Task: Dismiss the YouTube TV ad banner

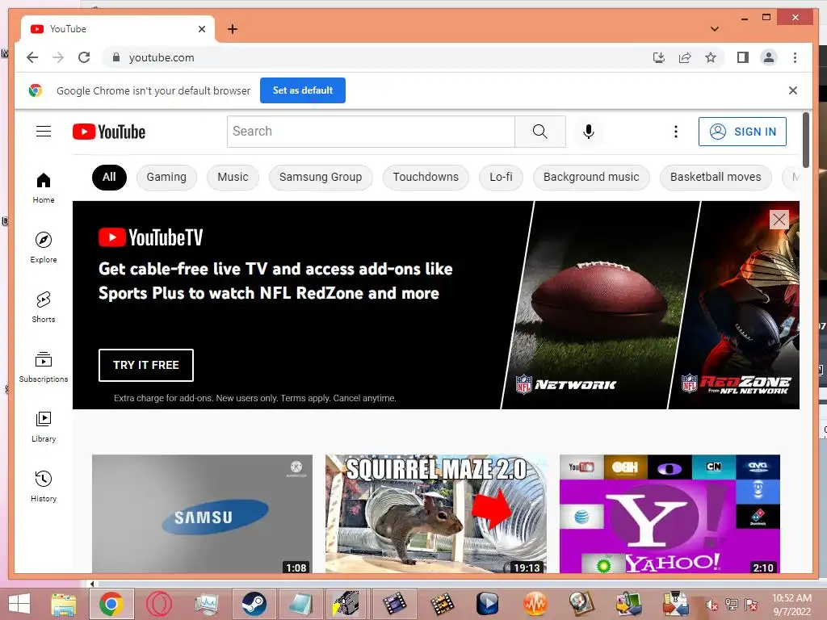Action: tap(779, 220)
